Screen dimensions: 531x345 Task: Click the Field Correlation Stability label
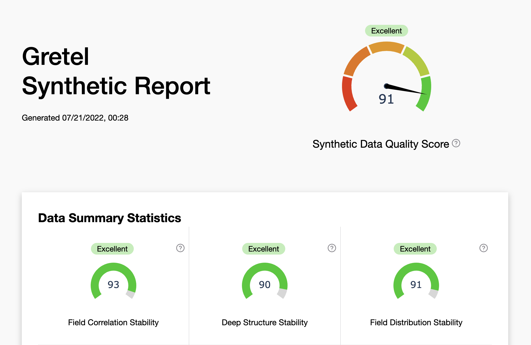(x=113, y=322)
